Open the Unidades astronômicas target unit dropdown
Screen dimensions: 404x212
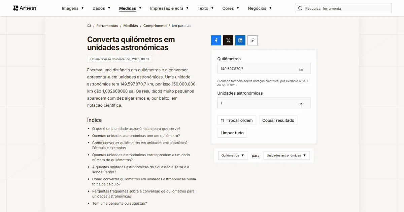click(x=287, y=155)
